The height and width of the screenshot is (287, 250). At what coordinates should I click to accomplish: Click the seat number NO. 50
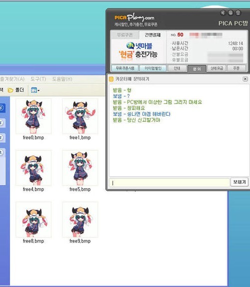pyautogui.click(x=177, y=35)
